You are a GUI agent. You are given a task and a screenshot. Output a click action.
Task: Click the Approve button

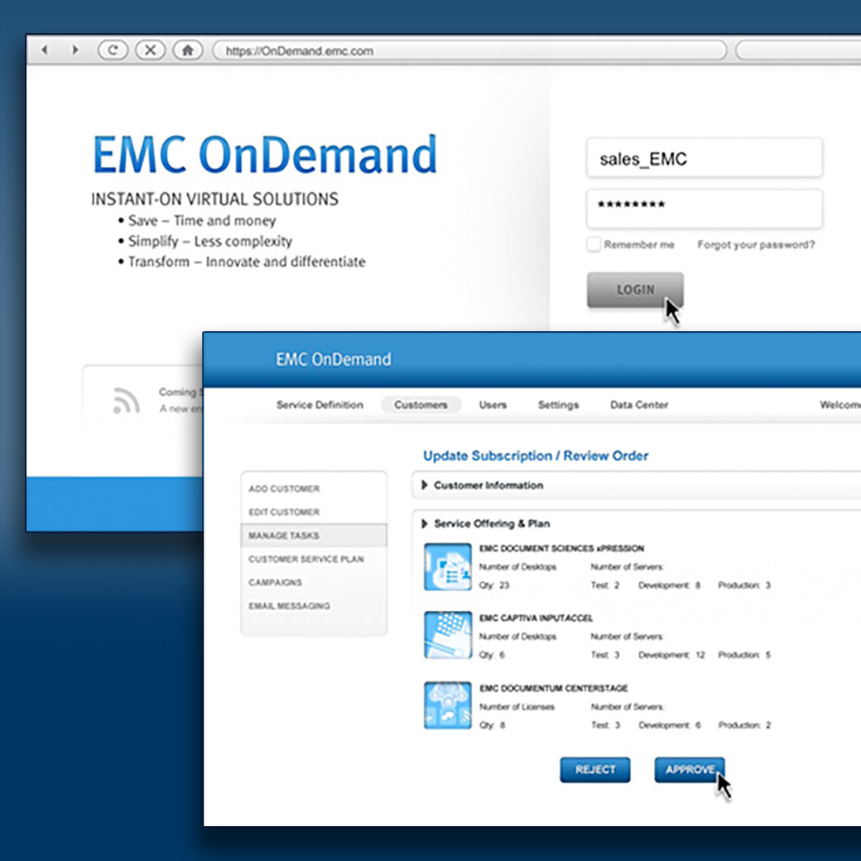pyautogui.click(x=689, y=770)
